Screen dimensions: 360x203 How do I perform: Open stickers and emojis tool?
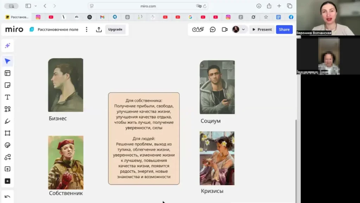point(7,145)
